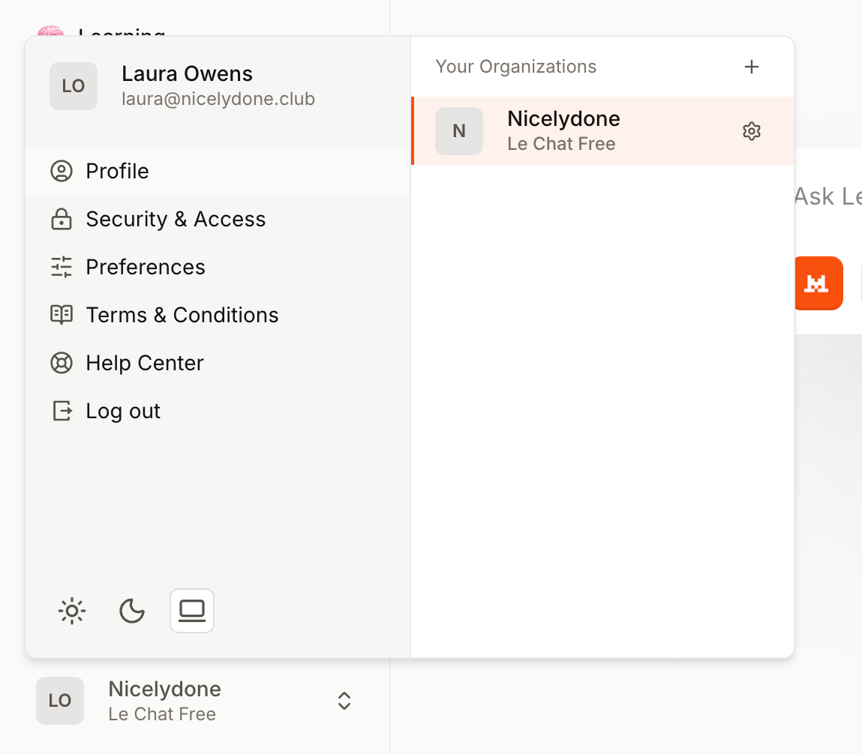Click the LO avatar beside Laura Owens
Image resolution: width=862 pixels, height=754 pixels.
coord(74,86)
